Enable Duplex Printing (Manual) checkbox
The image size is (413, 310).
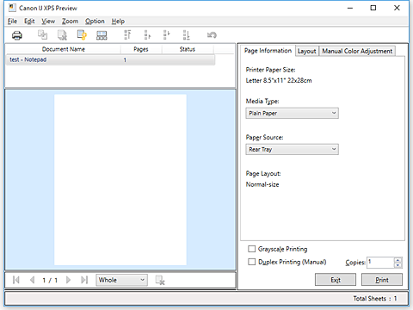pos(251,262)
